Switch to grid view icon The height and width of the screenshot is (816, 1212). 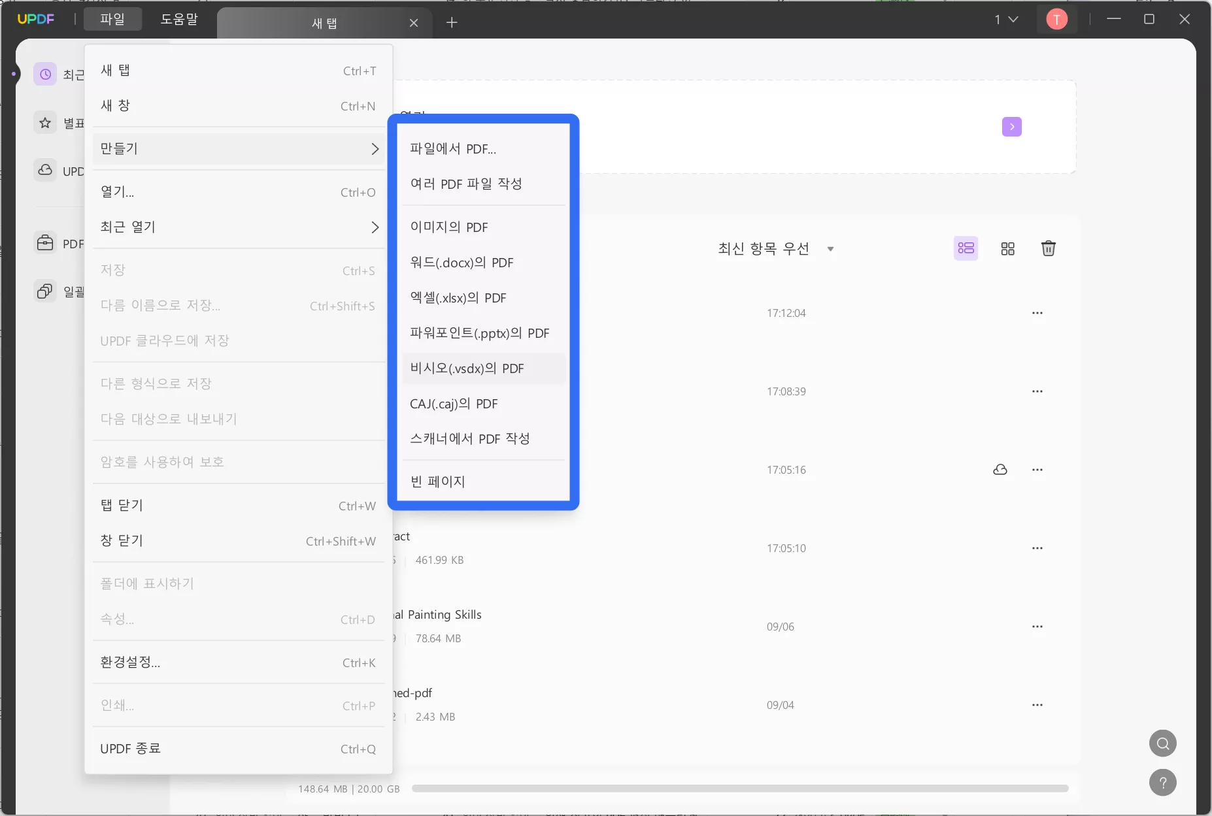1008,248
